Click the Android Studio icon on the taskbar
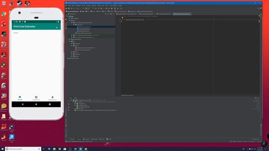 click(81, 149)
